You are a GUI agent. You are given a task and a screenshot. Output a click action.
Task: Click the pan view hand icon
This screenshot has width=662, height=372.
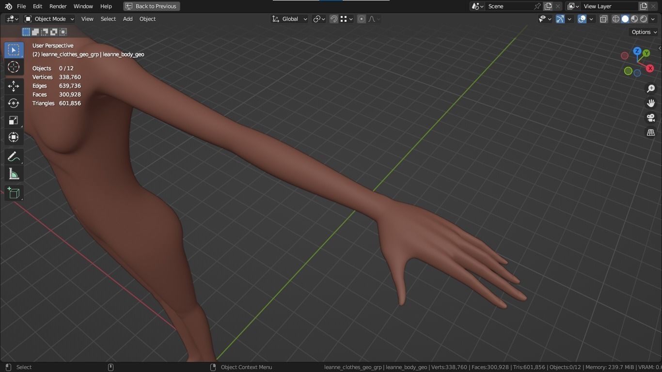651,103
